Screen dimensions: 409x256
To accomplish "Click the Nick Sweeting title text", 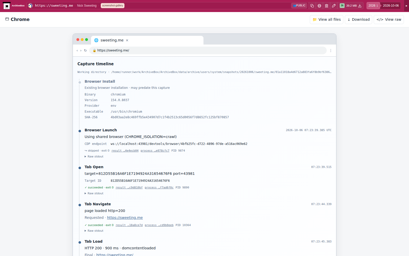I will [87, 6].
